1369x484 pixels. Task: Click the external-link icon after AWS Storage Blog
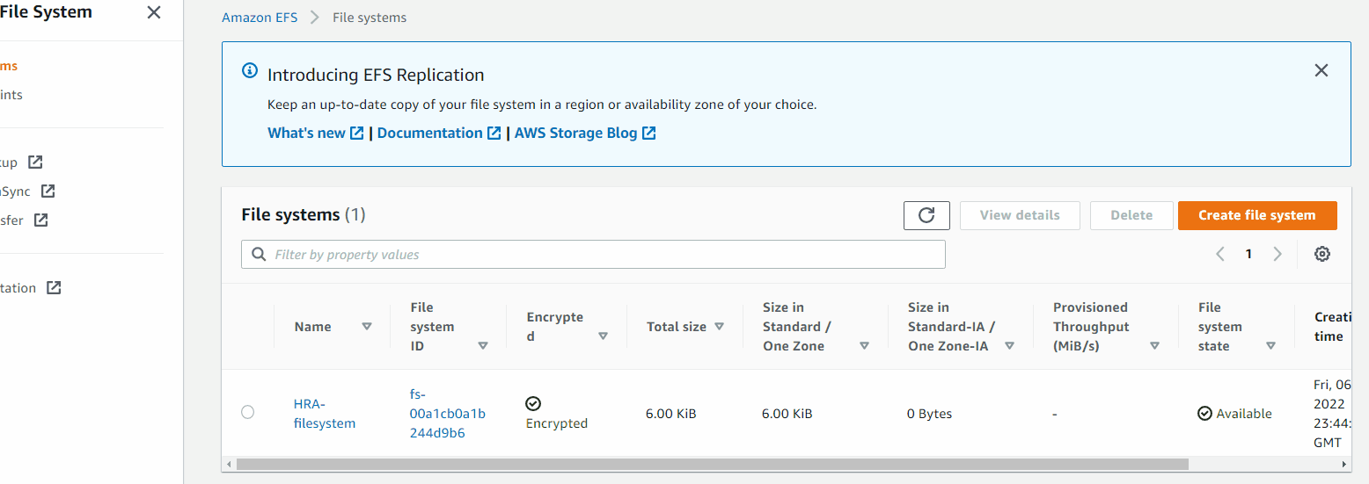649,133
